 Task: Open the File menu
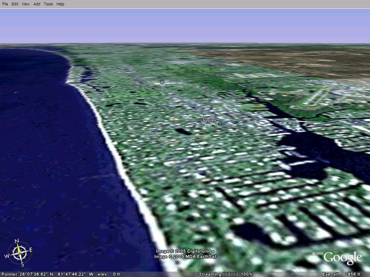(x=5, y=4)
